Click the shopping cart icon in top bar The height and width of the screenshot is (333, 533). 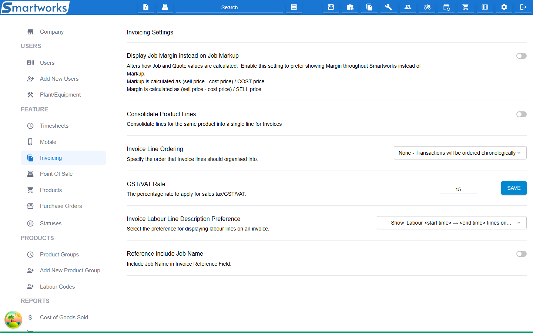click(466, 7)
